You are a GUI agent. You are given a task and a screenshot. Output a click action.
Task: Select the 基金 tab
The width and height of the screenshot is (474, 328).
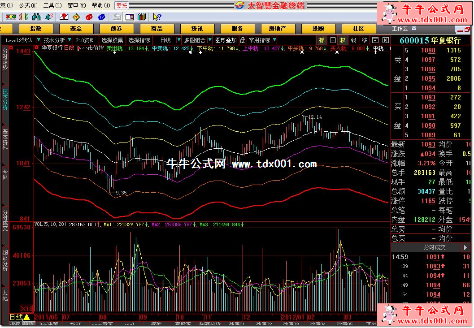(x=76, y=29)
